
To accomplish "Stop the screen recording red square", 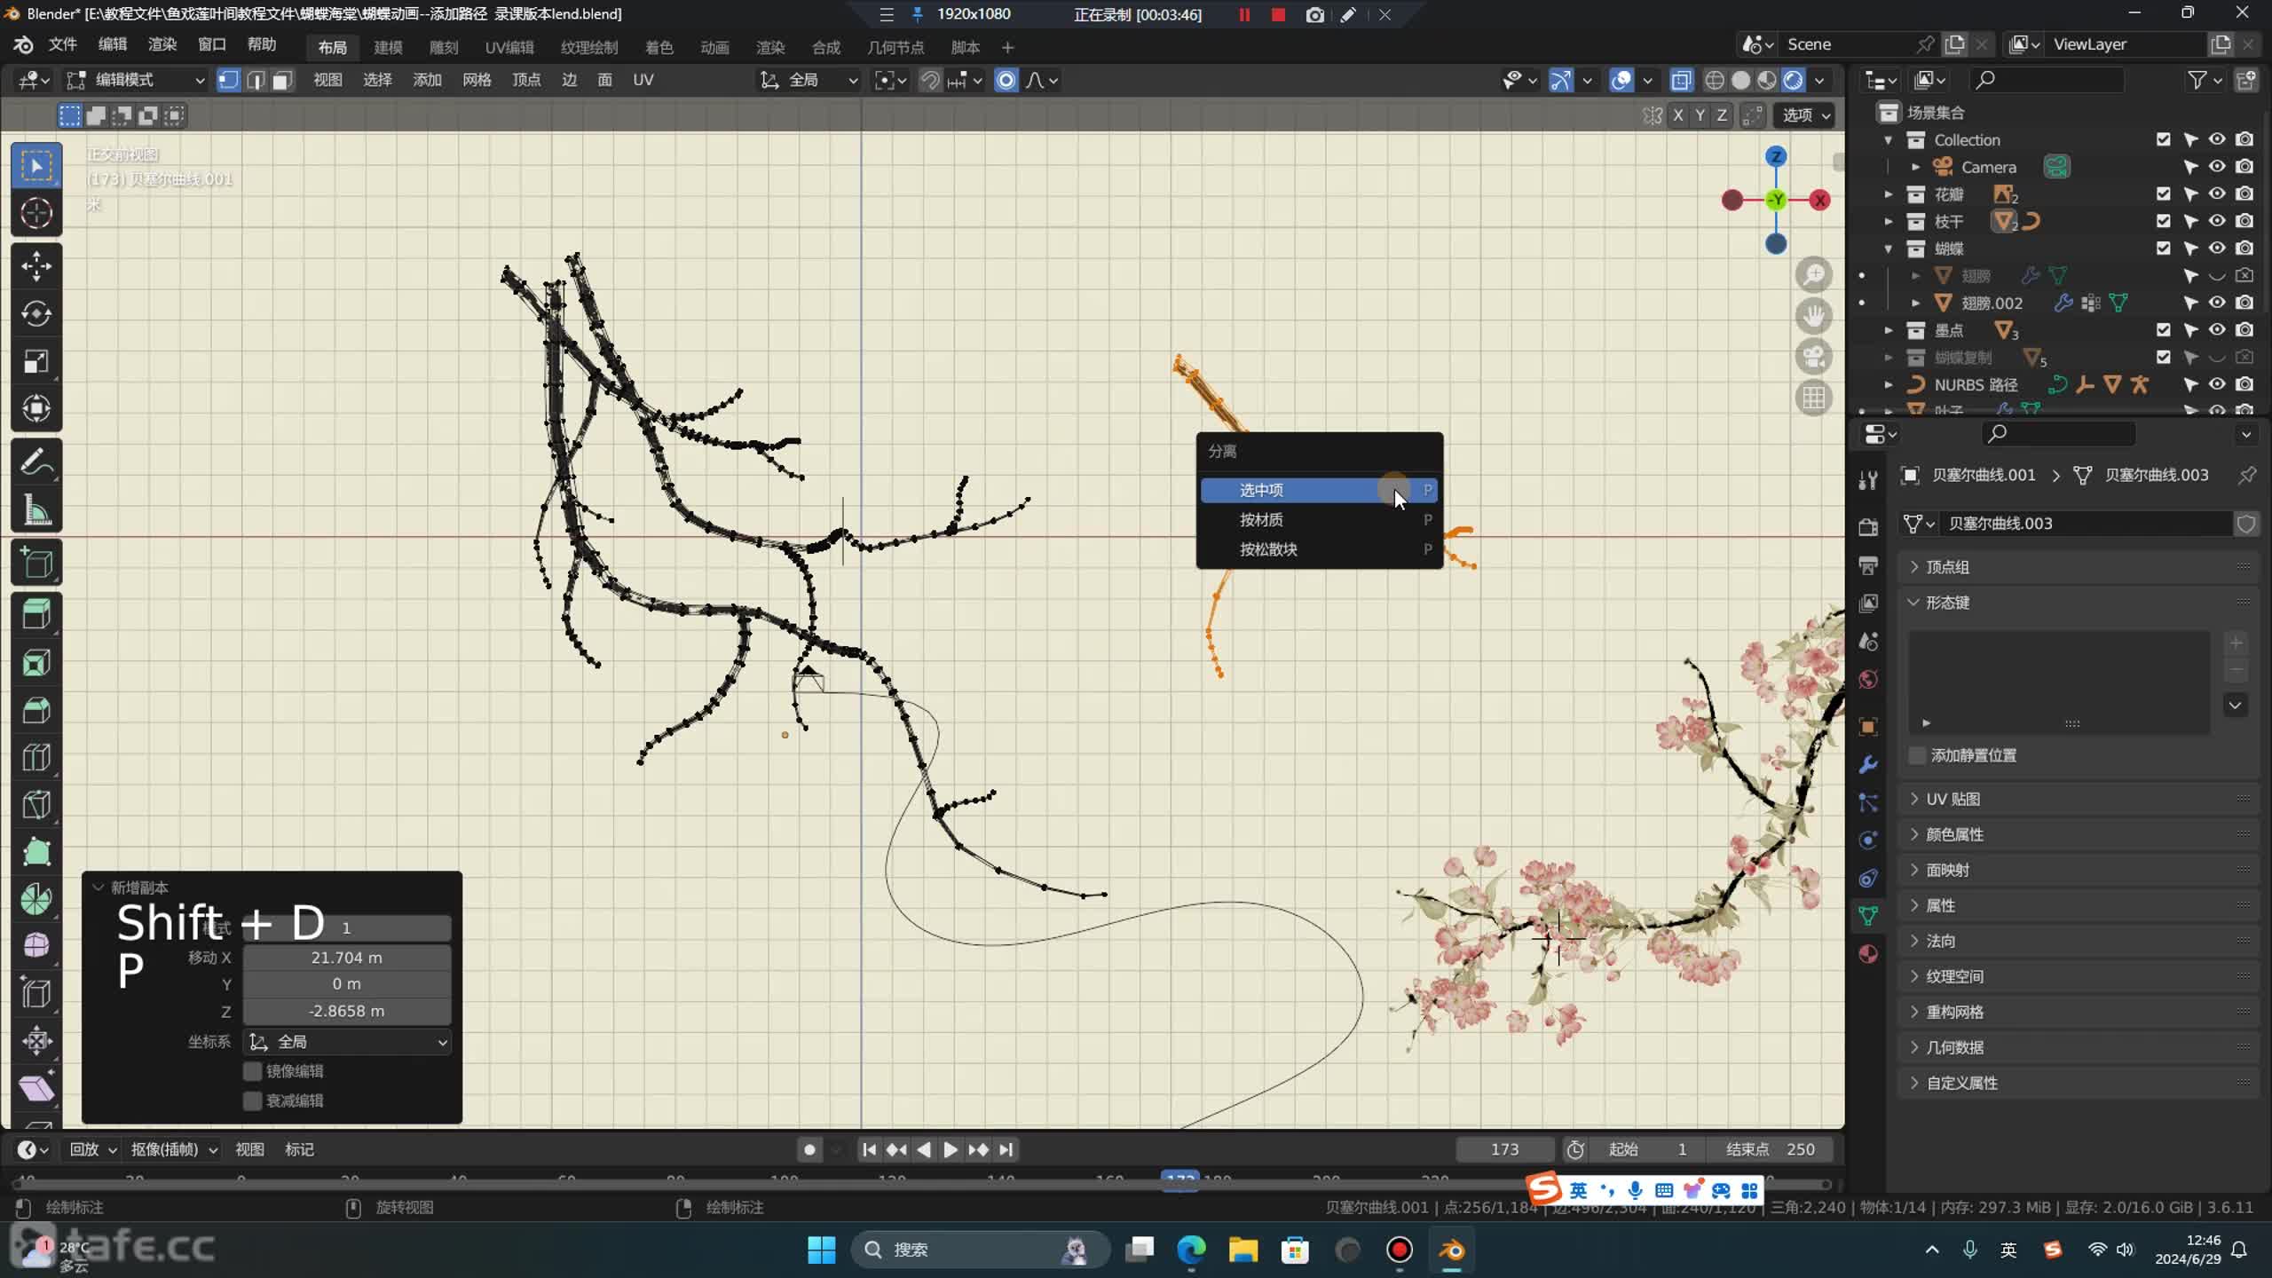I will [x=1278, y=14].
